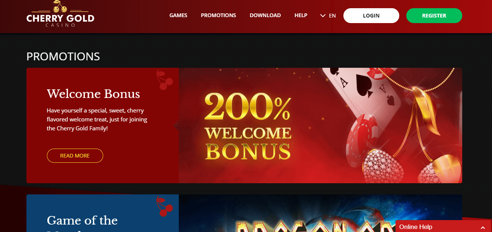This screenshot has width=492, height=232.
Task: Click the Welcome Bonus heading
Action: click(x=93, y=94)
